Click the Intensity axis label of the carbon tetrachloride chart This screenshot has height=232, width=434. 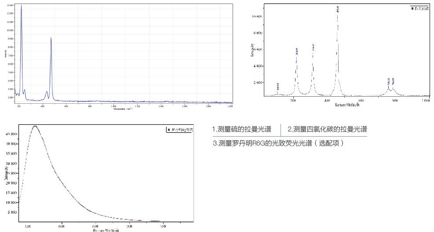252,49
